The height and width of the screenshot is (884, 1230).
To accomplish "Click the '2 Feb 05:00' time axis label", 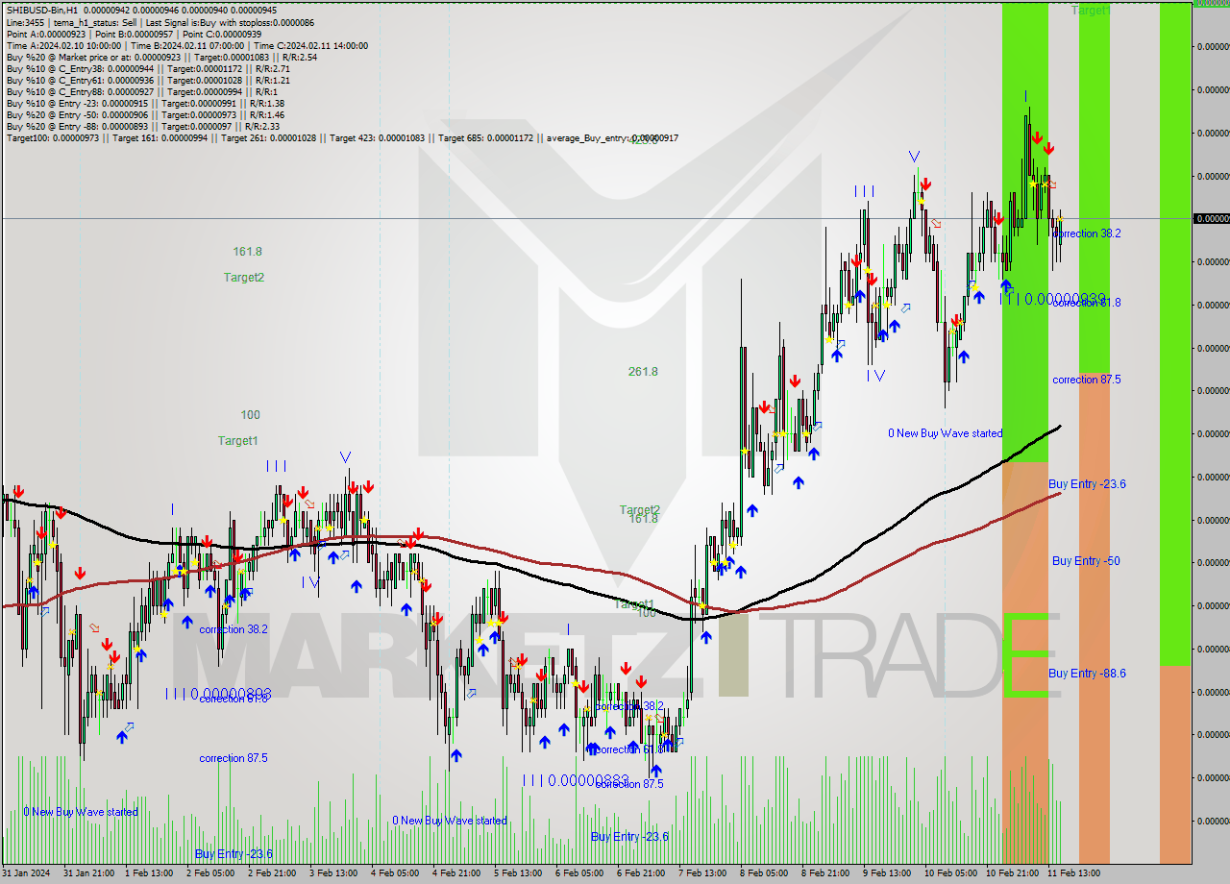I will [210, 873].
